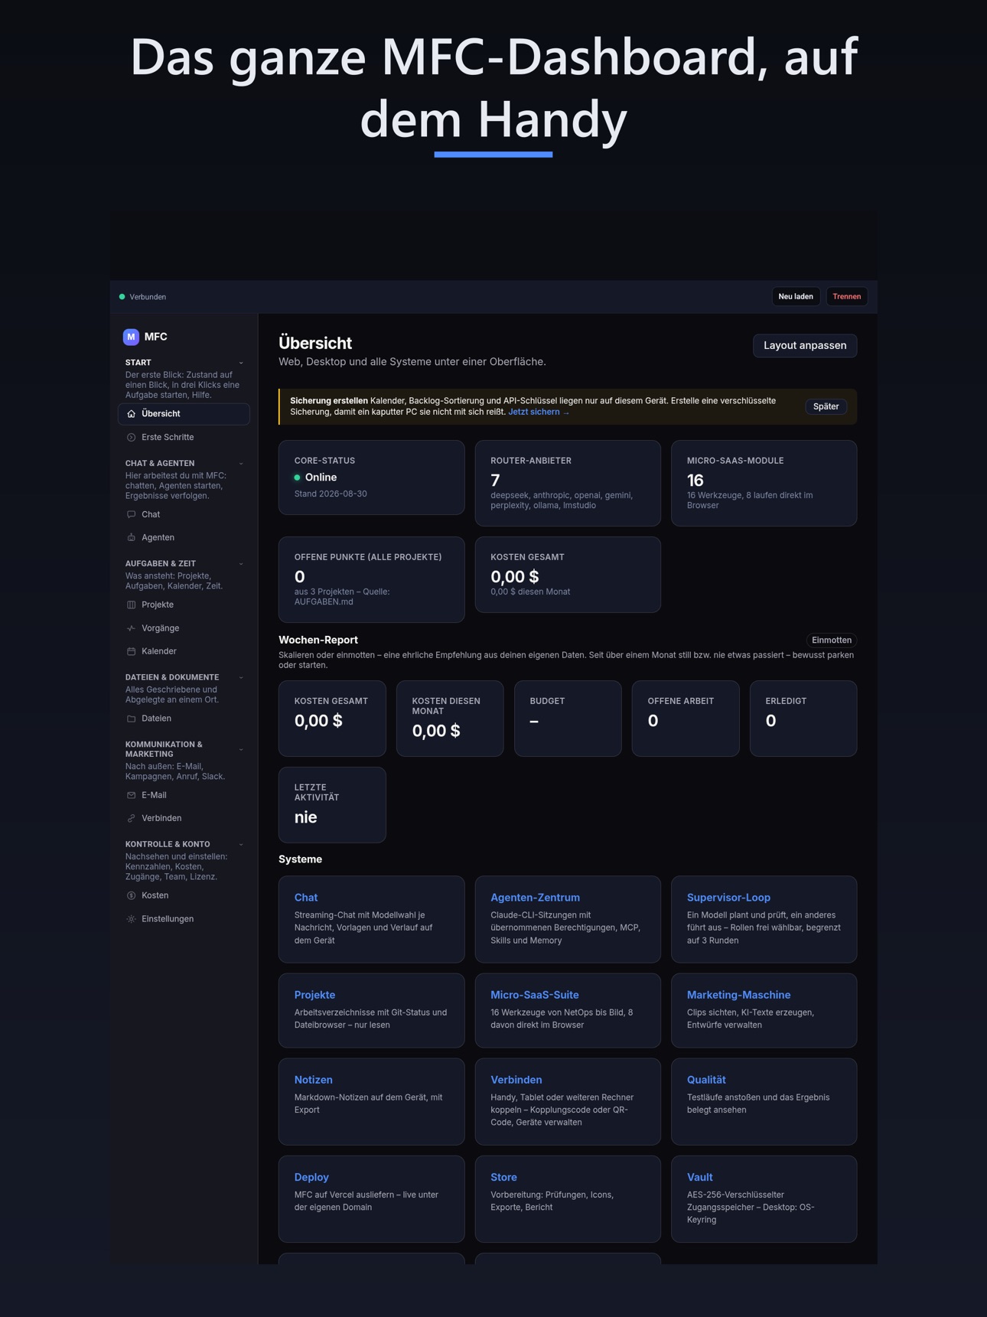Click the MFC logo icon in the sidebar
This screenshot has width=987, height=1317.
(131, 337)
